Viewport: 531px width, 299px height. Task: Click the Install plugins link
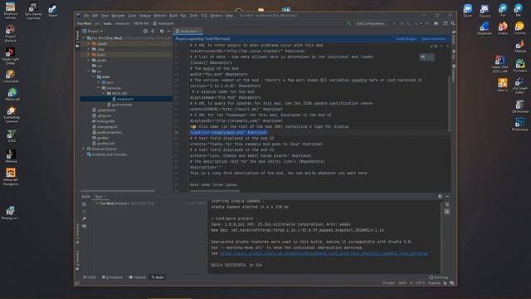click(x=406, y=39)
